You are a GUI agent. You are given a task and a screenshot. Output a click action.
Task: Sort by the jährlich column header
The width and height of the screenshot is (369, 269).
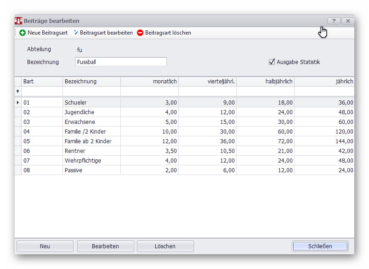coord(324,82)
